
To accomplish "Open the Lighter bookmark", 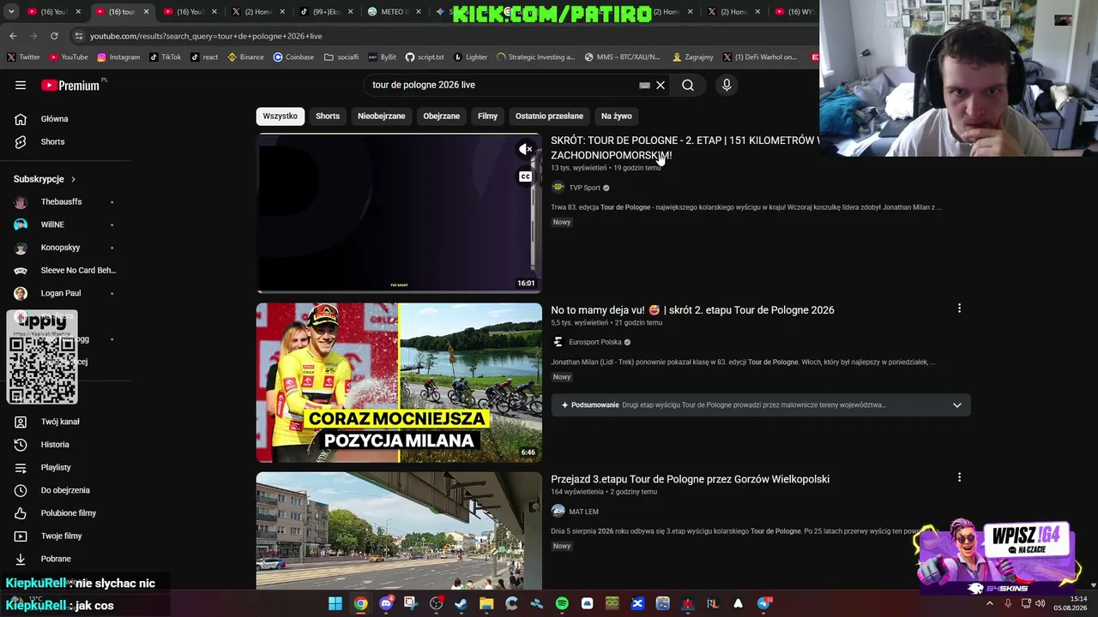I will 470,57.
